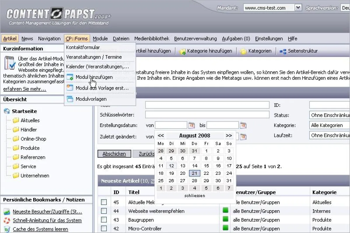Open the Medienbibliothek menu
Image resolution: width=350 pixels, height=233 pixels.
pos(151,38)
